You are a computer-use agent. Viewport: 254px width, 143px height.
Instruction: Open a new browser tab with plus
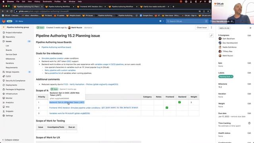[x=173, y=7]
